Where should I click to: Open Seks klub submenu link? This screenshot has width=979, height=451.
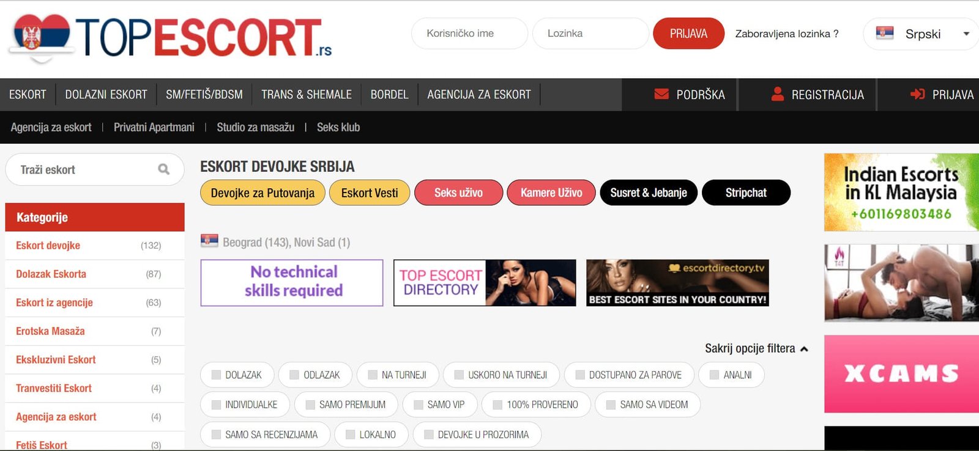point(338,127)
